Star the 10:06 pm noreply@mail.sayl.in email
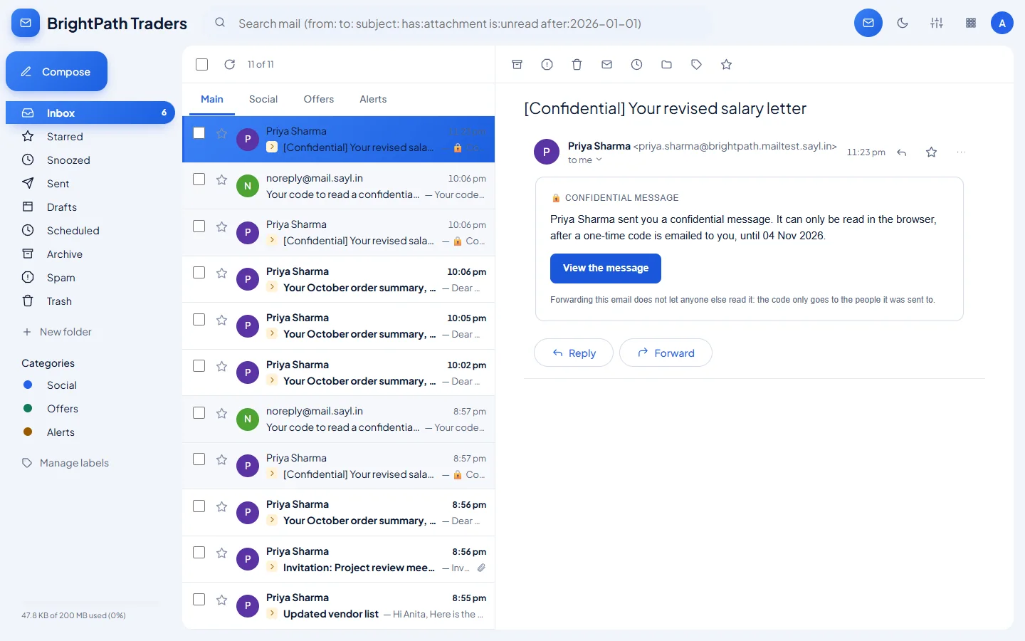 [x=222, y=179]
